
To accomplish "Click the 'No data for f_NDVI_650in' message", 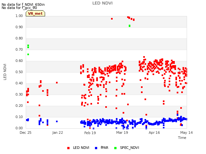I will coord(23,4).
